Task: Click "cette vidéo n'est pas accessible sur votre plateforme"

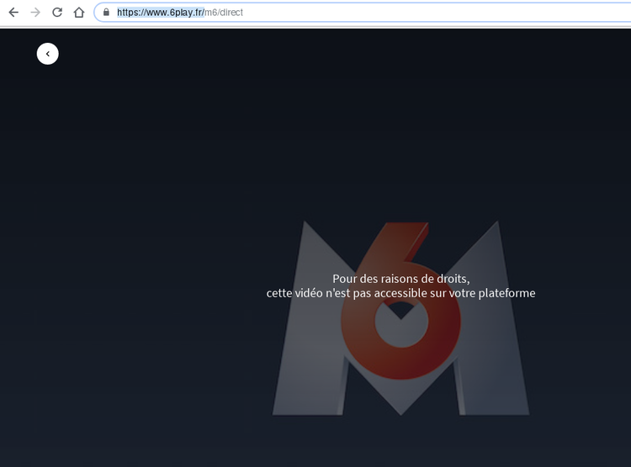Action: pyautogui.click(x=400, y=293)
